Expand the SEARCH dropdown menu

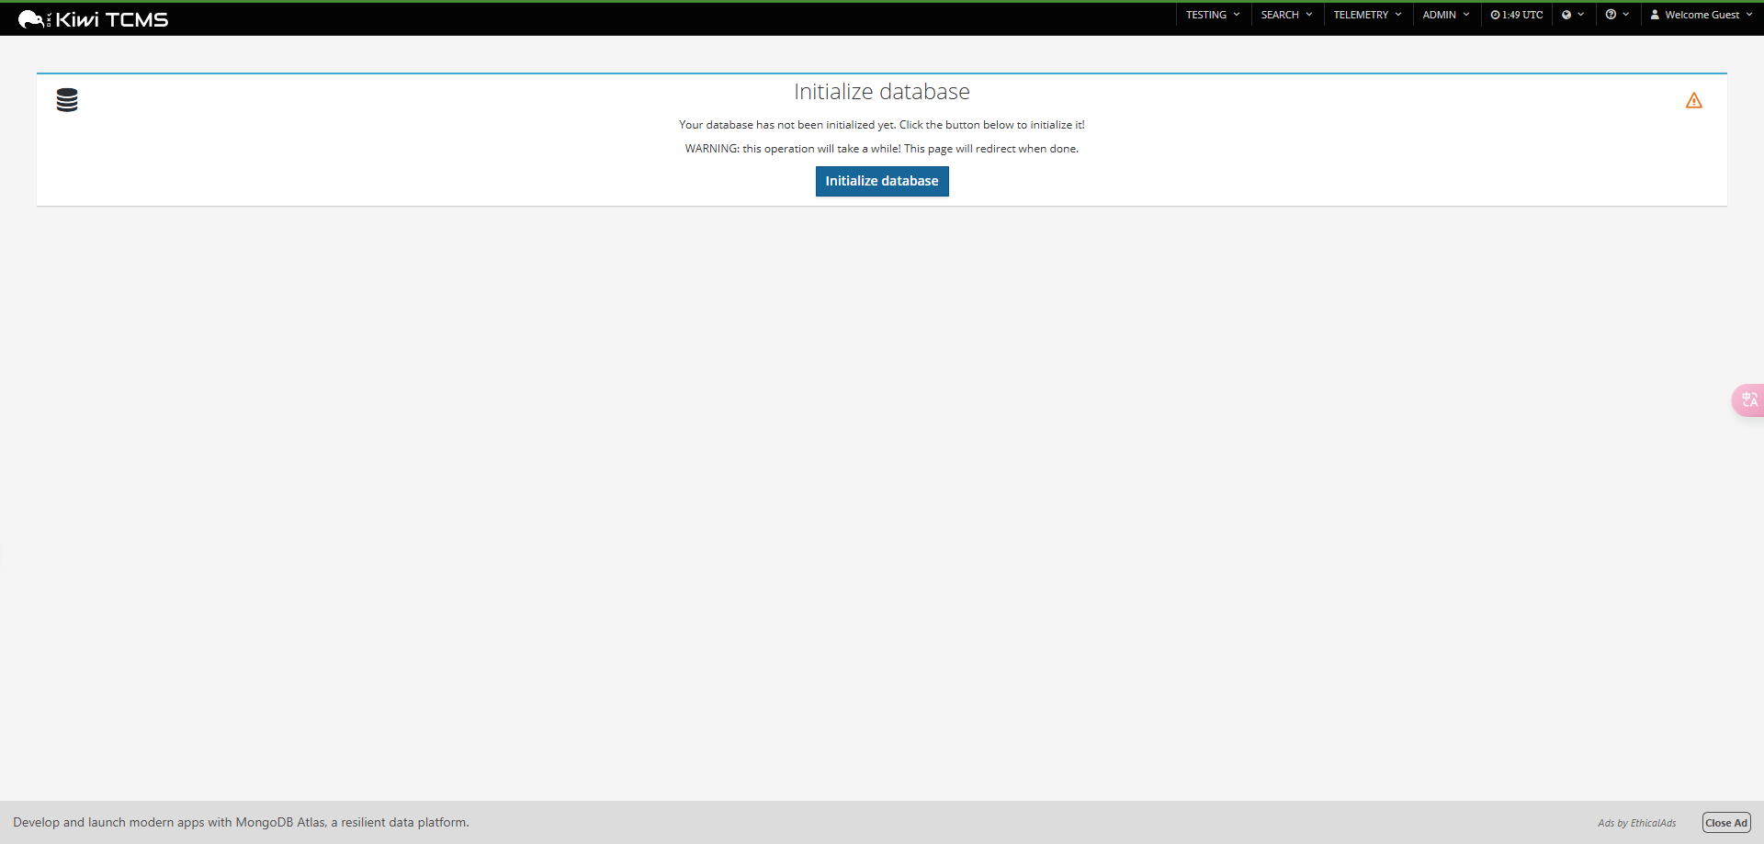[x=1286, y=15]
